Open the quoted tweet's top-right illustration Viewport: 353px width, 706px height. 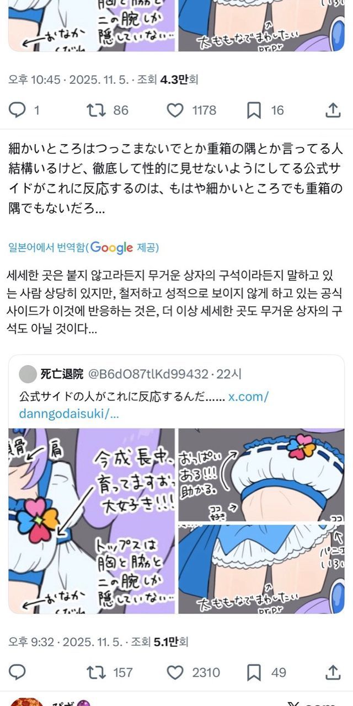tap(261, 475)
